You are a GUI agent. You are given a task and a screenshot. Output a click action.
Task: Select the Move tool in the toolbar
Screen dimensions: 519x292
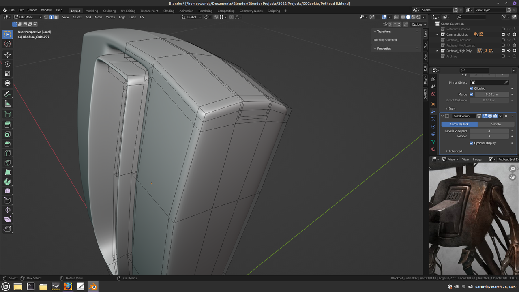click(x=7, y=54)
